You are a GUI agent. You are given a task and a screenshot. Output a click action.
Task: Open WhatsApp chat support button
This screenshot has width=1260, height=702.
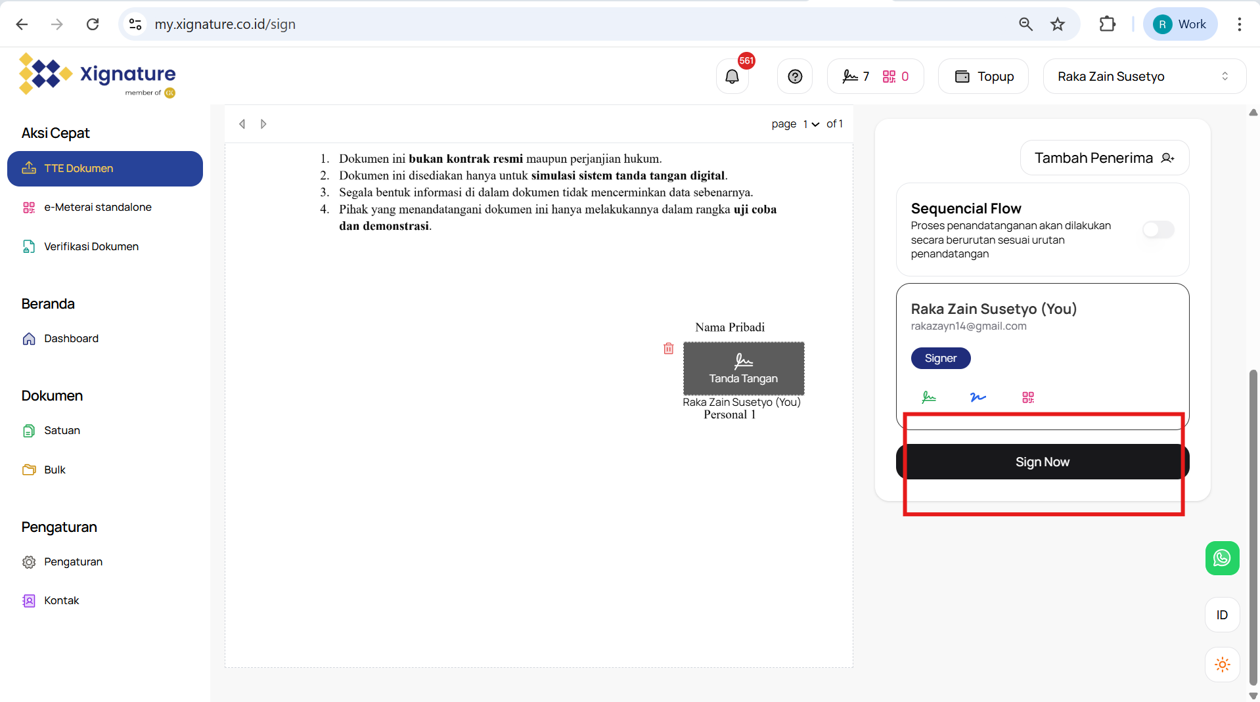coord(1221,558)
